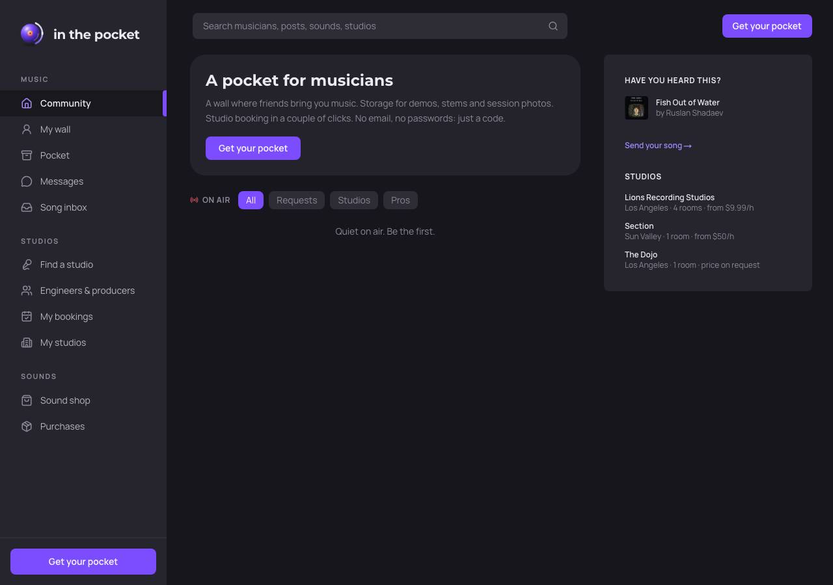Image resolution: width=833 pixels, height=585 pixels.
Task: Go to Messages in the sidebar
Action: pos(83,181)
